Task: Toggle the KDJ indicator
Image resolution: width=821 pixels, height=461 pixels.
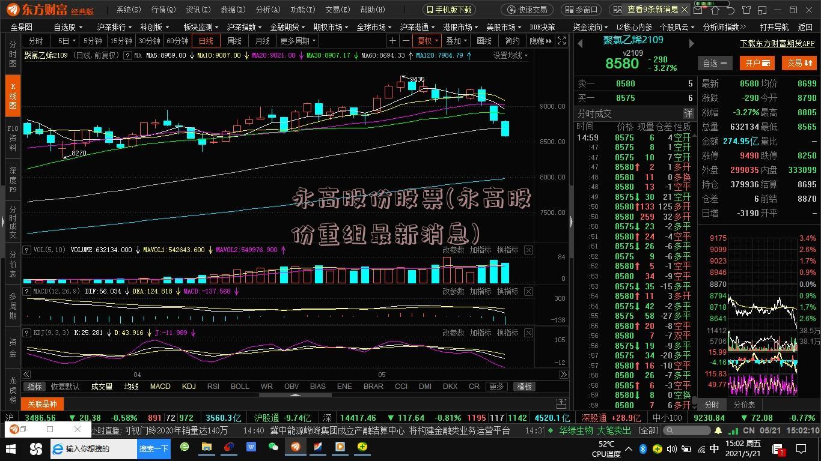Action: pos(189,387)
